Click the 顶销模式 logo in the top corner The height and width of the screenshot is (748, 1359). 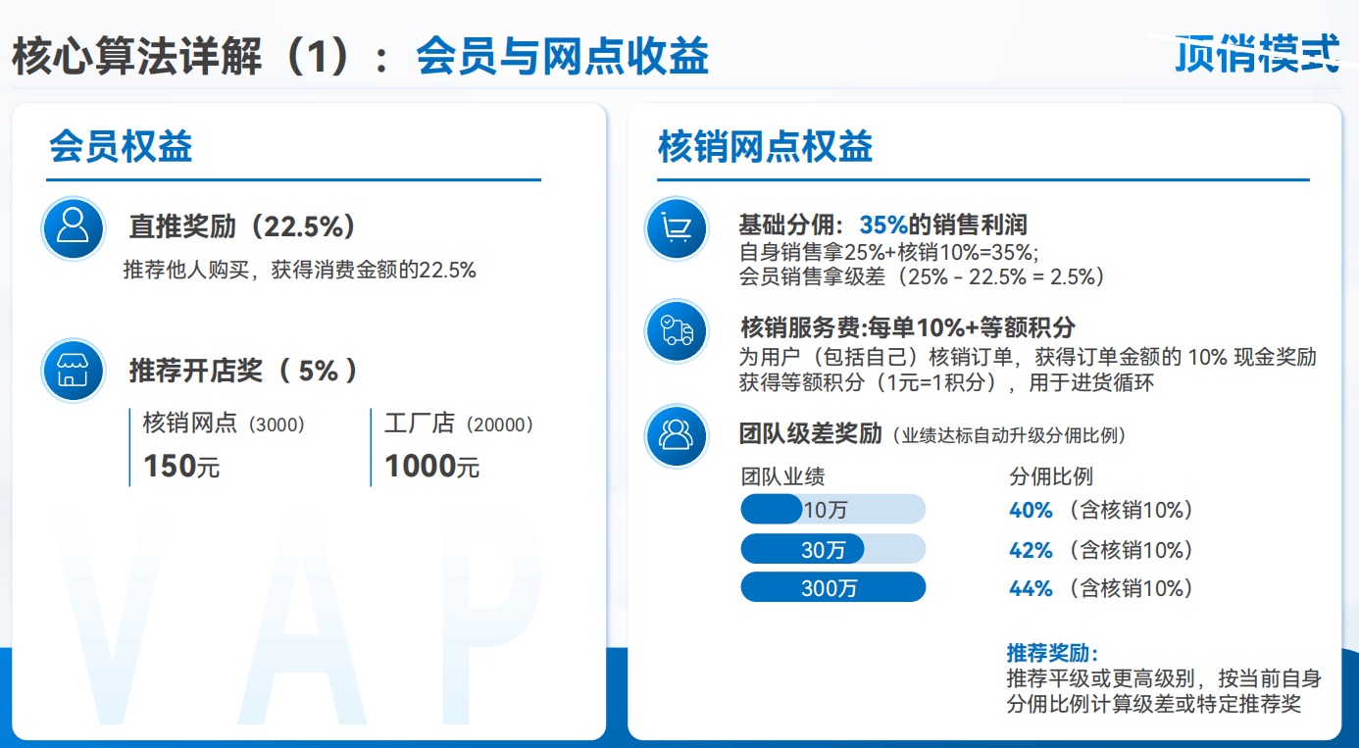[1256, 54]
